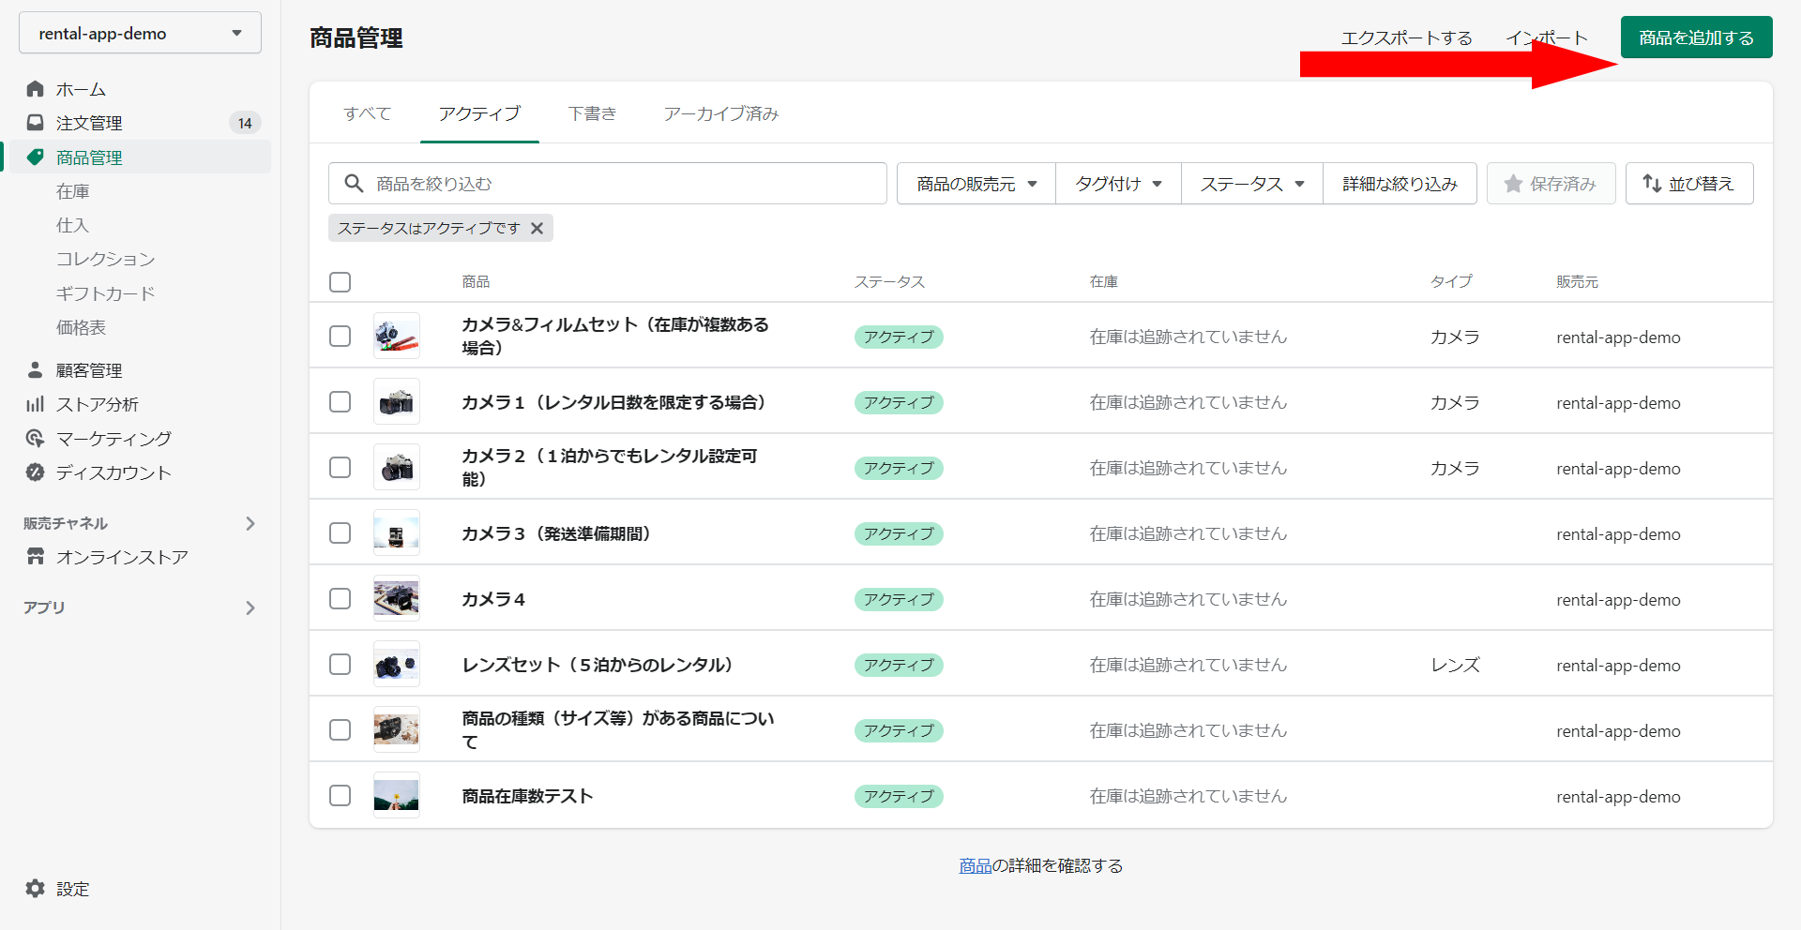Check the box for カメラ４ product
Screen dimensions: 1801x930
click(341, 599)
